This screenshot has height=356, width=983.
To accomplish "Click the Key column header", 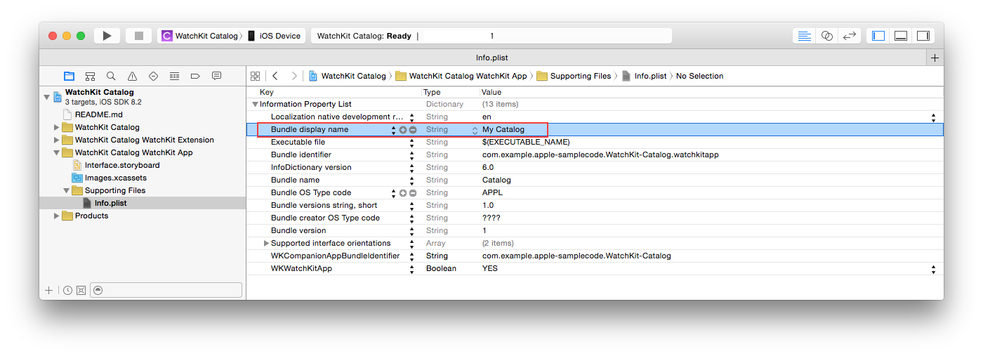I will [x=267, y=93].
